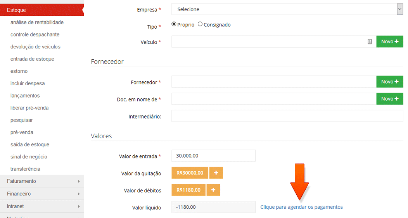Select the Consignado radio option
The height and width of the screenshot is (218, 408).
(200, 24)
